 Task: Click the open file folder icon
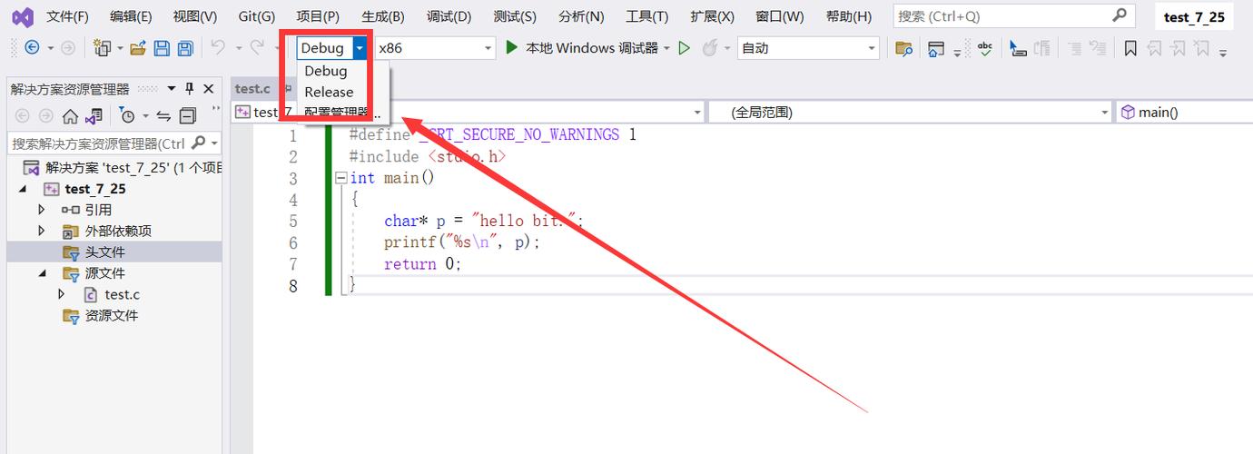click(x=138, y=48)
